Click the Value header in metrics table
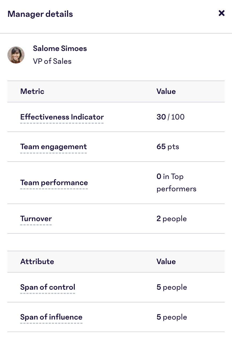The width and height of the screenshot is (232, 343). pyautogui.click(x=166, y=91)
